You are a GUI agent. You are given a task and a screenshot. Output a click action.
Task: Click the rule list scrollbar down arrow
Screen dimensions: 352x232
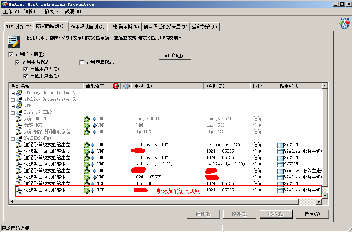point(325,195)
